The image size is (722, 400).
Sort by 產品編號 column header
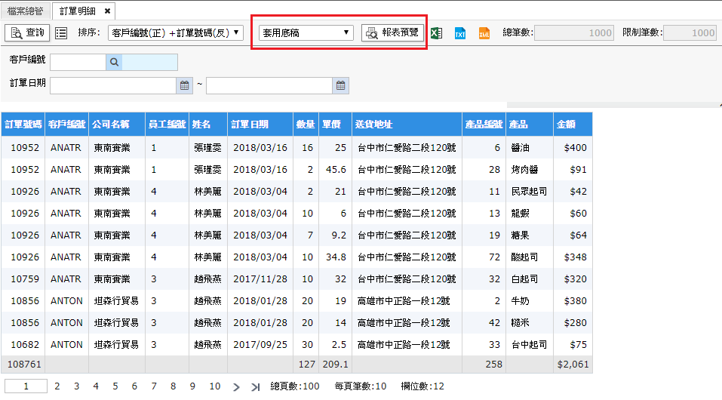coord(484,125)
